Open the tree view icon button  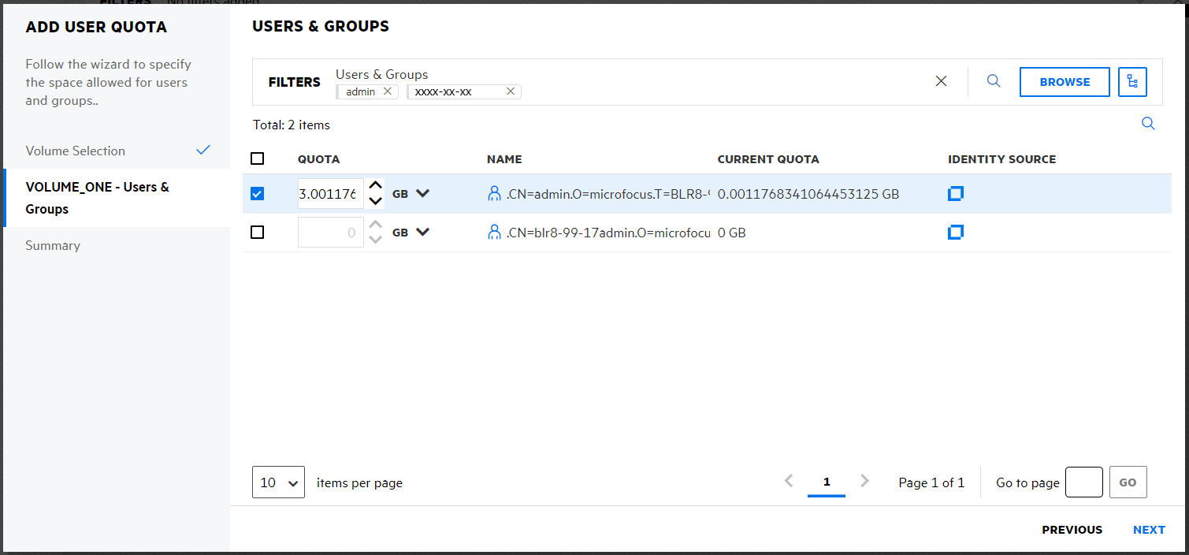(1132, 82)
